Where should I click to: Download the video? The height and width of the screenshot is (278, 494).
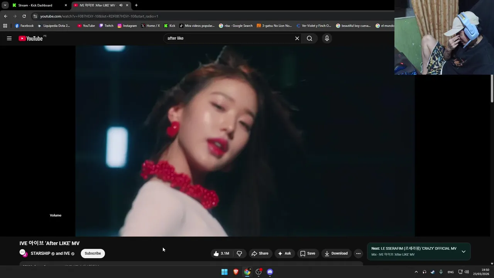(336, 253)
